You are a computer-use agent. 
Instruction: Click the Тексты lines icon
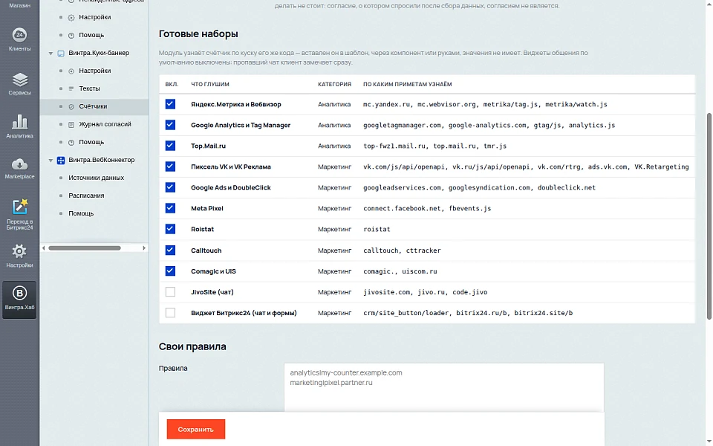71,88
